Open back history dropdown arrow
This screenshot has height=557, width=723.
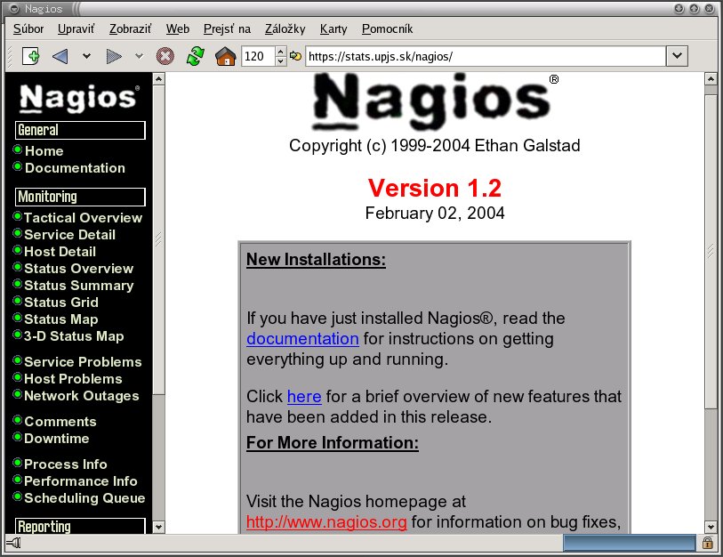click(86, 56)
